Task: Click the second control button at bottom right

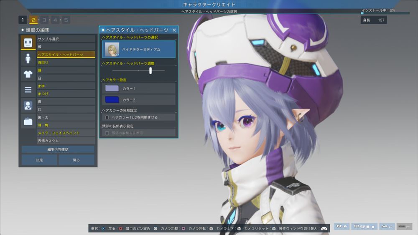Action: pyautogui.click(x=364, y=227)
